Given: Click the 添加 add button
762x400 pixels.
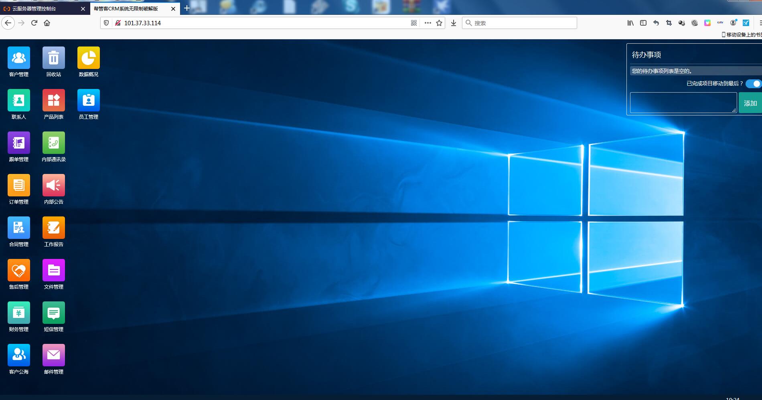Looking at the screenshot, I should [x=750, y=103].
